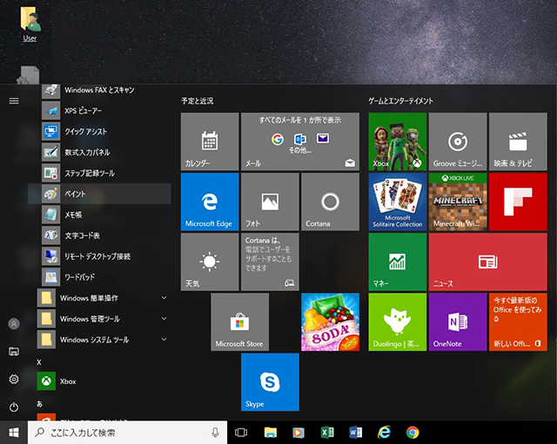Open the Candy Crush Soda tile
The height and width of the screenshot is (444, 557).
(x=330, y=321)
